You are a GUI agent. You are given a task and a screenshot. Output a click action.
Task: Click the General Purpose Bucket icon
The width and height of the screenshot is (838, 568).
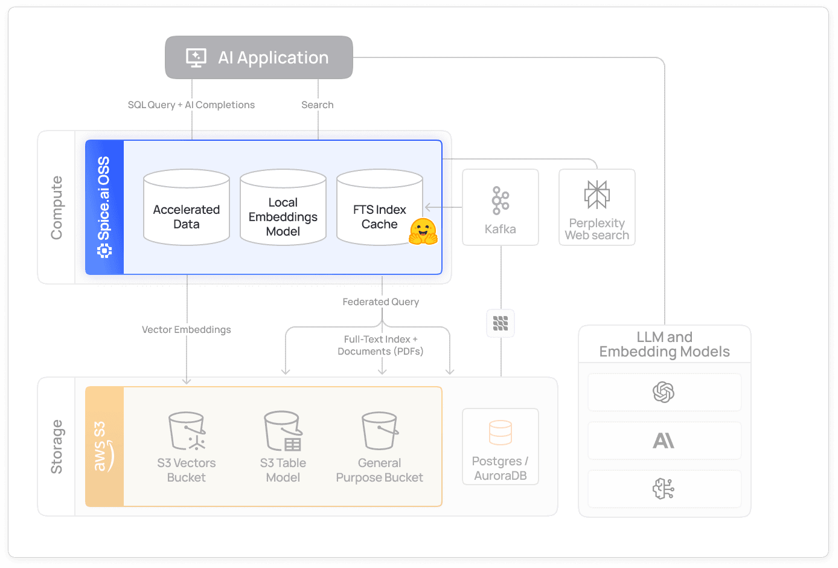pyautogui.click(x=379, y=429)
